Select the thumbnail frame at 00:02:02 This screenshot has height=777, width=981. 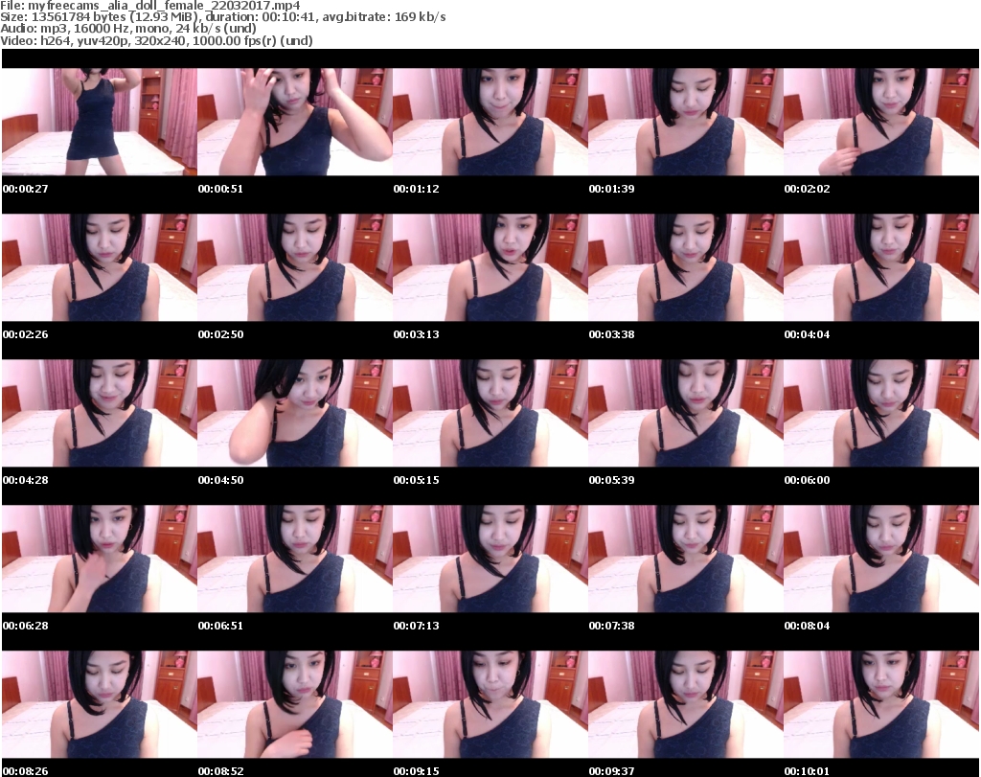[x=881, y=122]
